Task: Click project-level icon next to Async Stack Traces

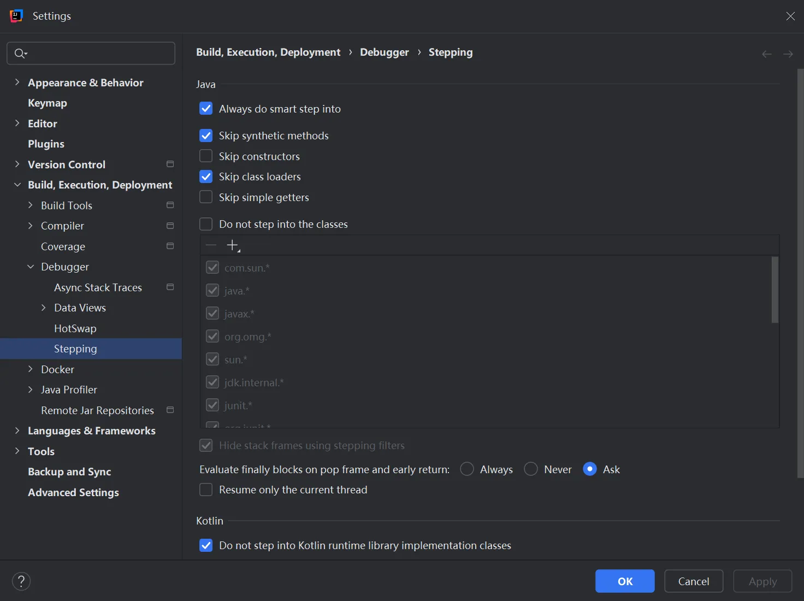Action: [x=170, y=287]
